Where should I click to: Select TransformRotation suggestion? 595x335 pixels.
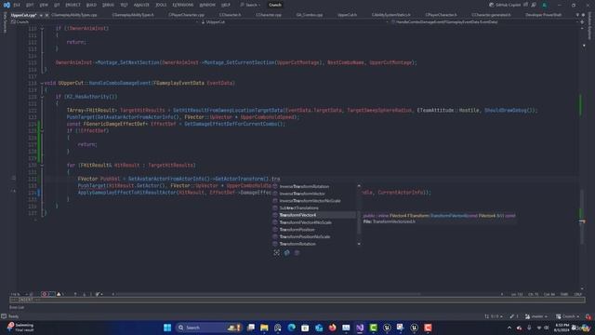(314, 244)
